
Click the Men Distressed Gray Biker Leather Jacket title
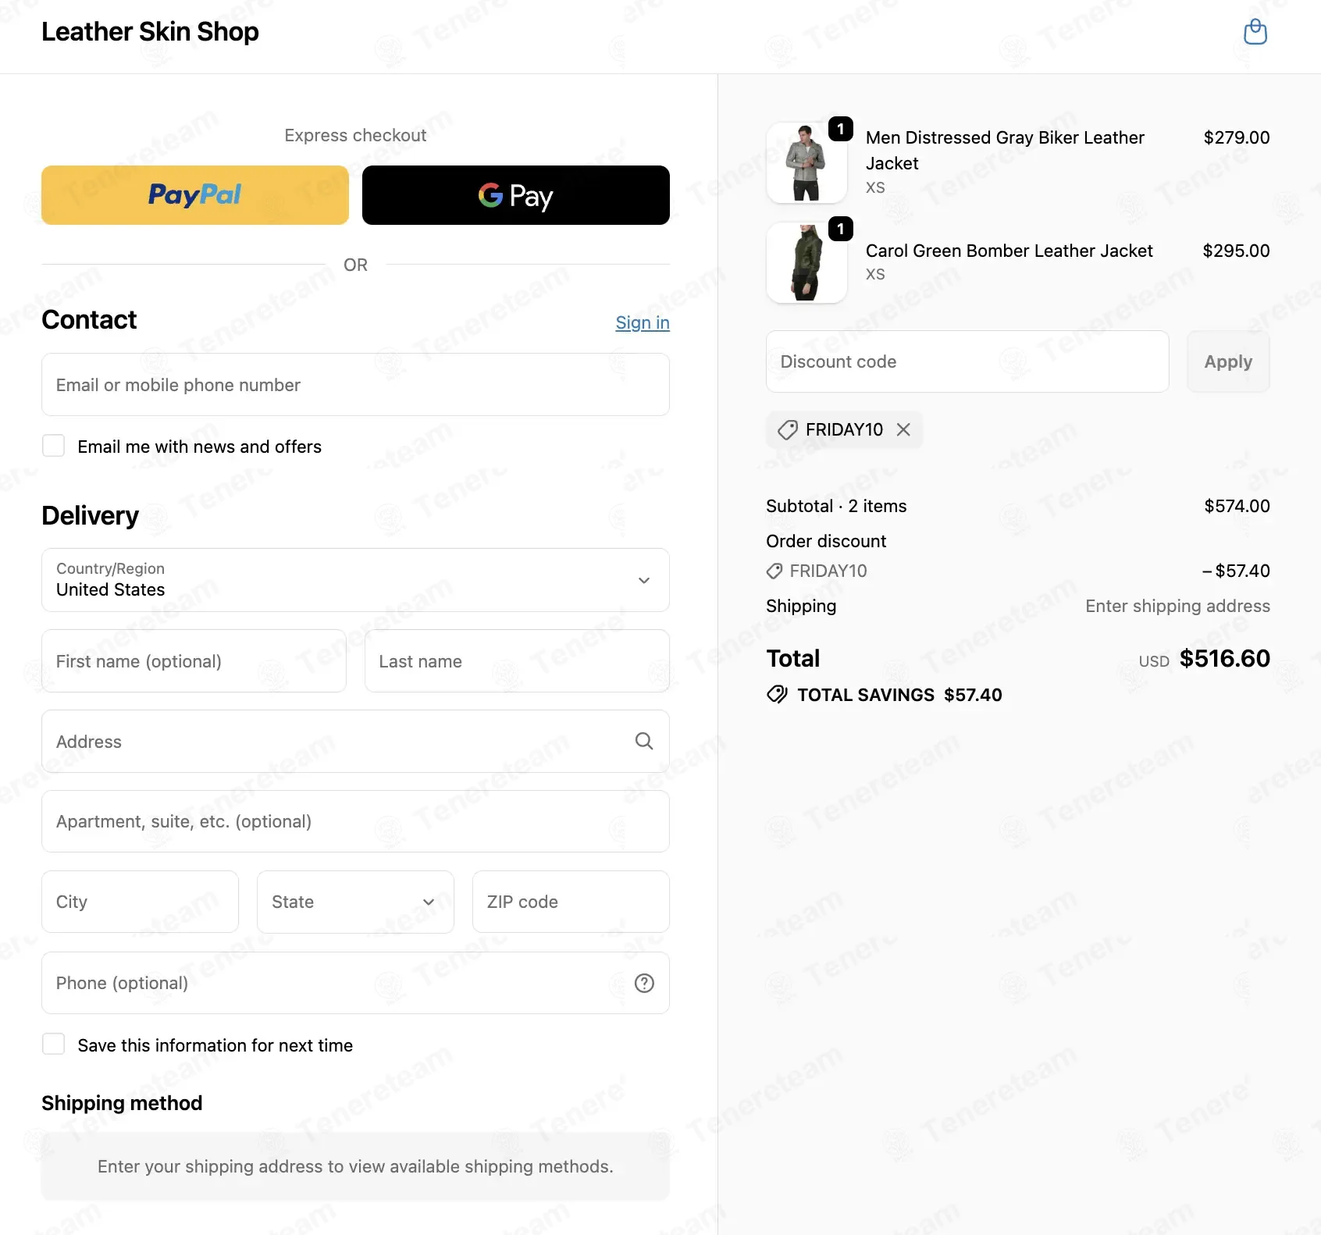click(x=1005, y=151)
